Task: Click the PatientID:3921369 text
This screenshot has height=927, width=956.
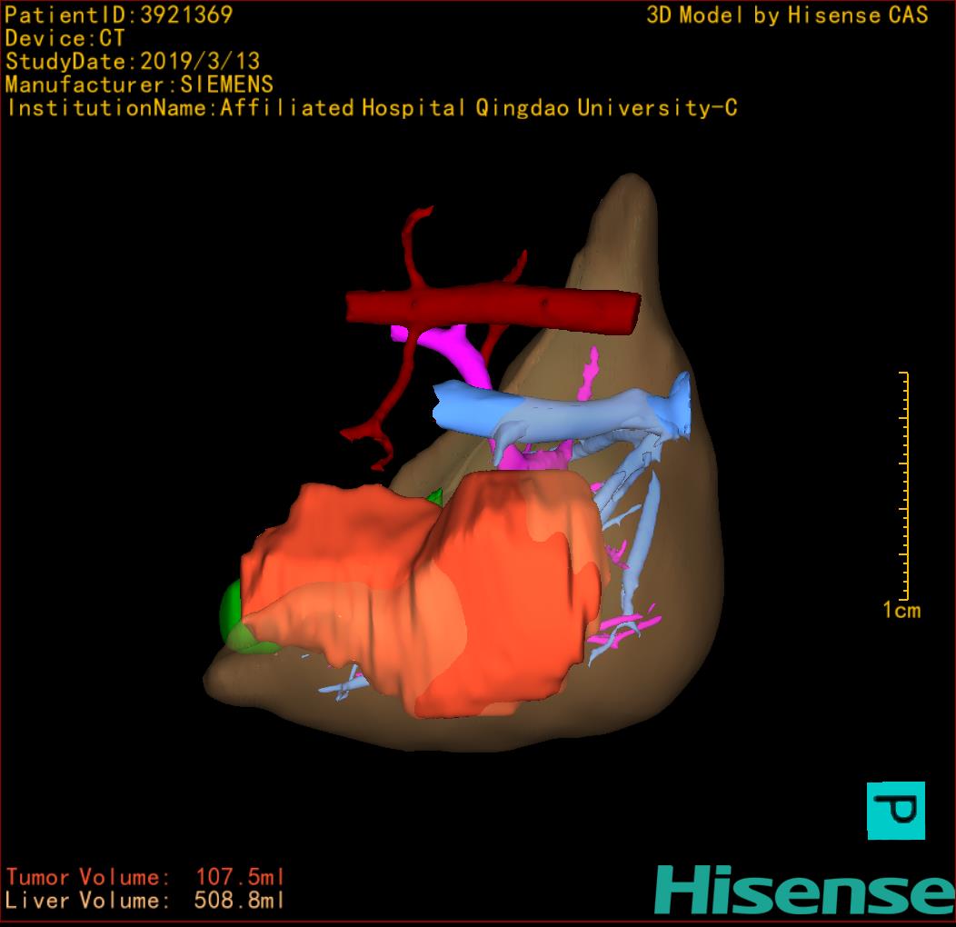Action: [119, 15]
